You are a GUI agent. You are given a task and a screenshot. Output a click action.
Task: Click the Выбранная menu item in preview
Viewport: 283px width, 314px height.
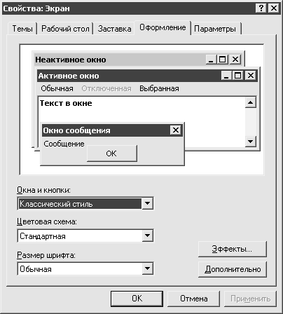click(159, 88)
